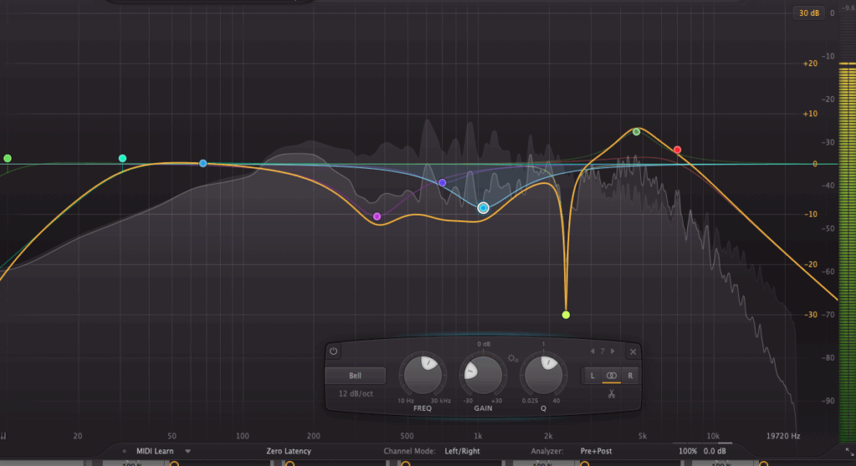Open the Bell filter shape menu
Screen dimensions: 856x466
pyautogui.click(x=355, y=376)
